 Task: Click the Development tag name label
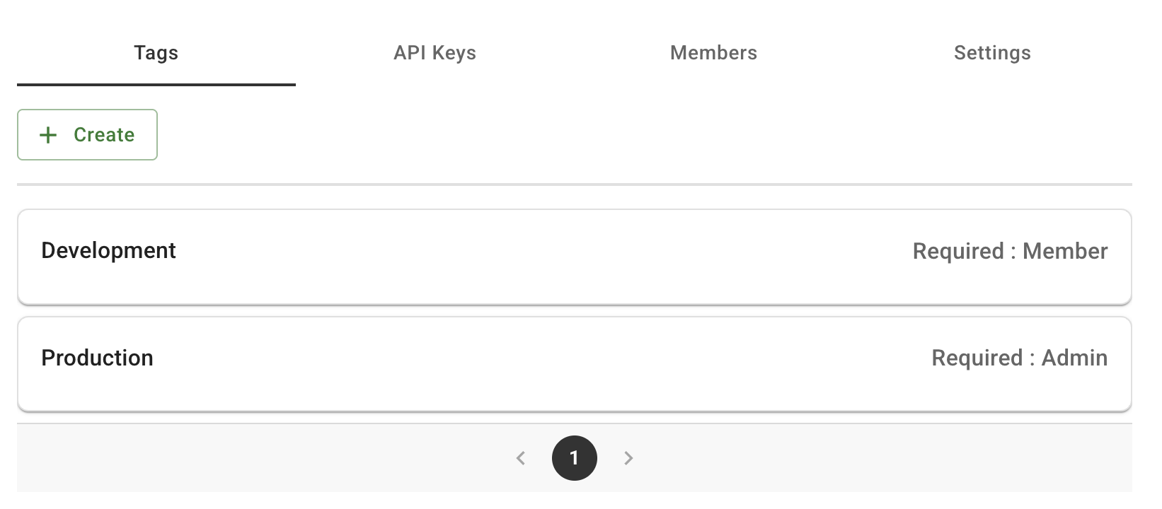tap(109, 250)
